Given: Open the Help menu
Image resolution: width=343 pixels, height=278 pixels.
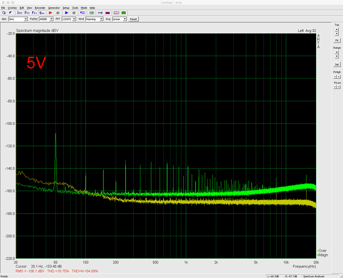Looking at the screenshot, I should click(x=92, y=8).
